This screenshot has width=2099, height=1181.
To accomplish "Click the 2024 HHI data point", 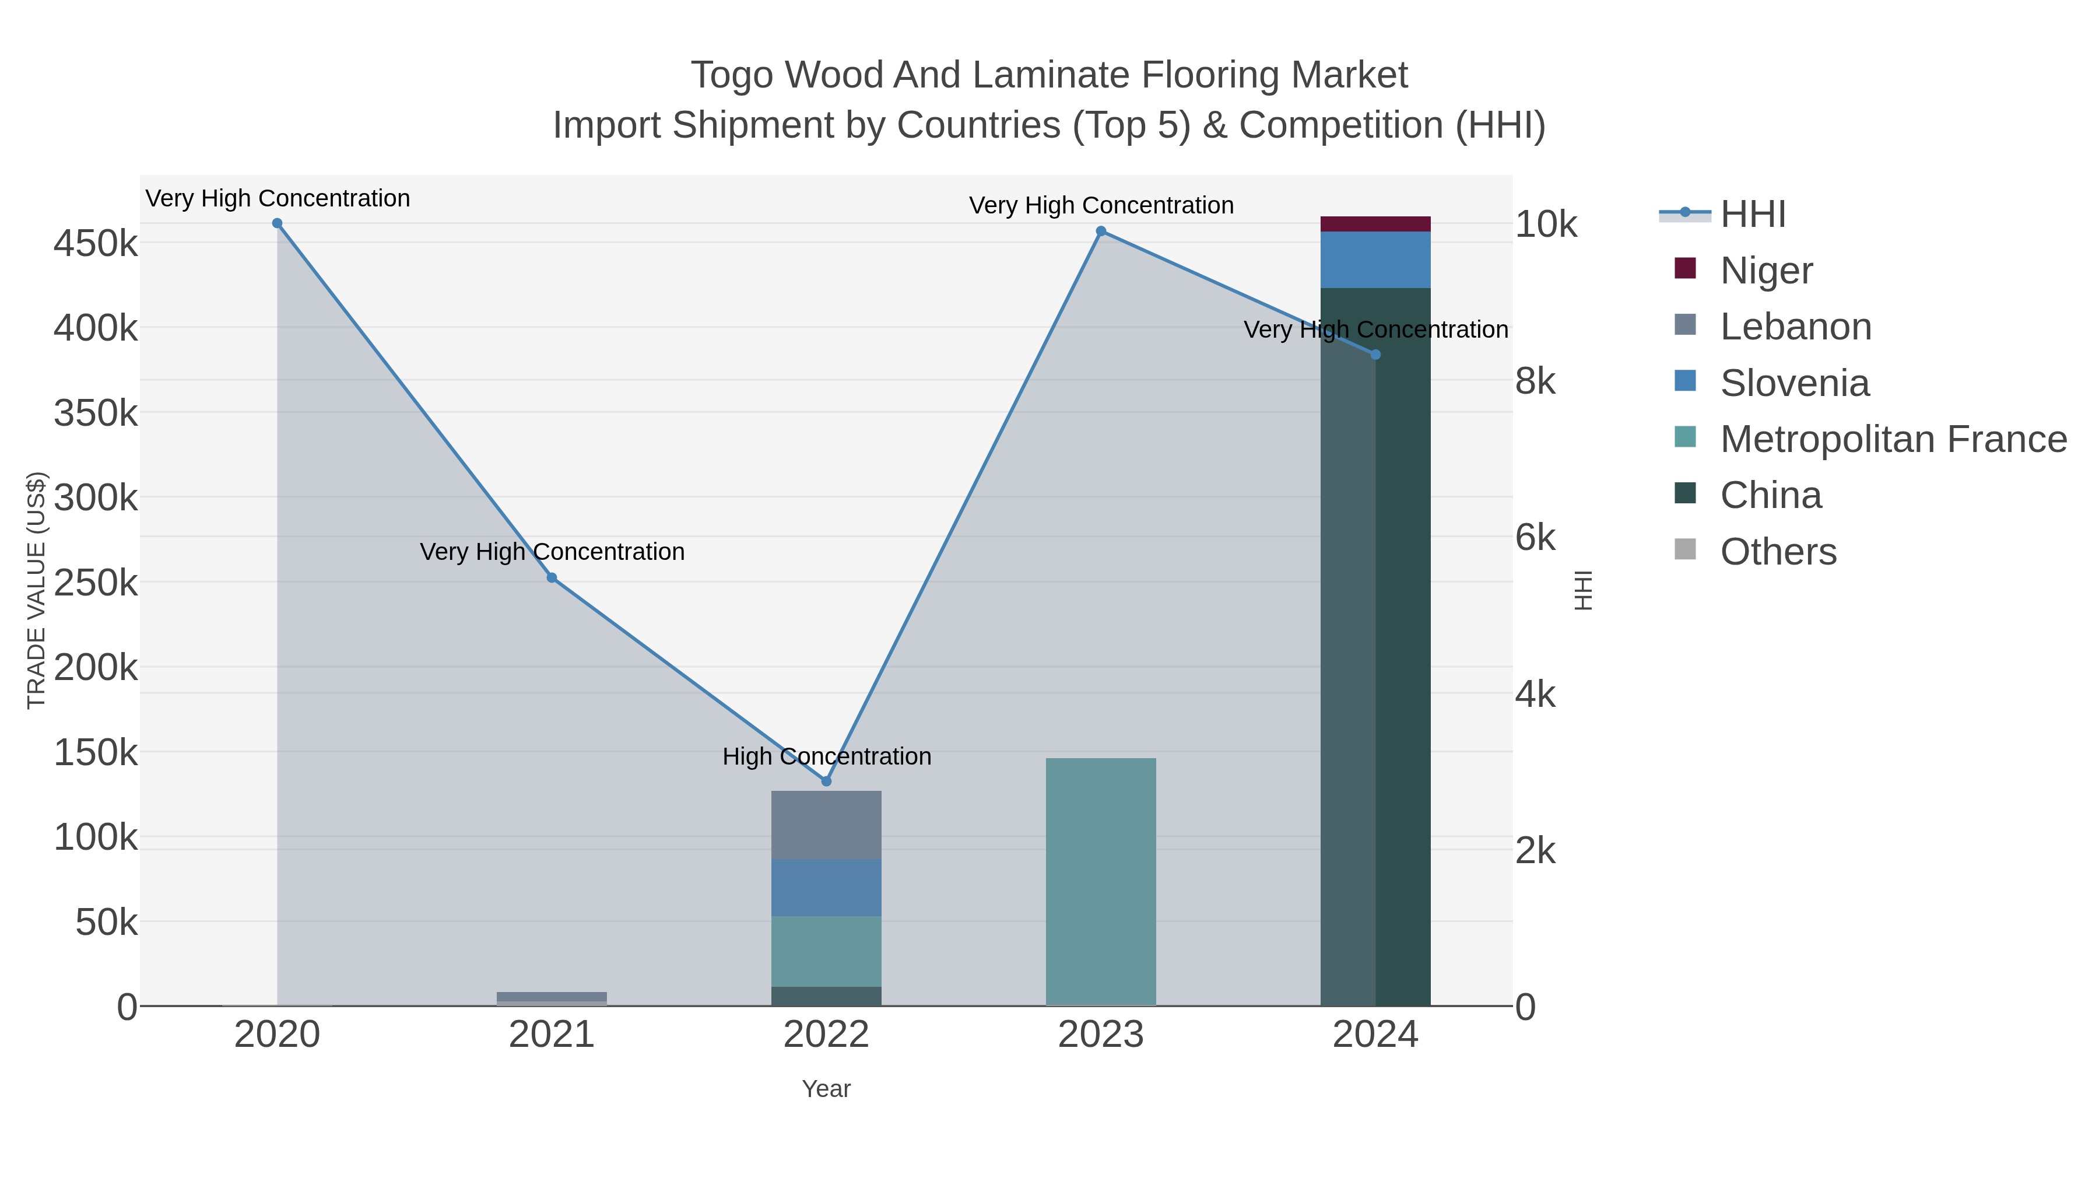I will click(x=1375, y=355).
